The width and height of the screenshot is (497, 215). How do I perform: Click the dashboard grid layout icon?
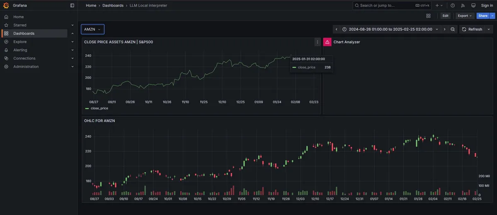(428, 16)
